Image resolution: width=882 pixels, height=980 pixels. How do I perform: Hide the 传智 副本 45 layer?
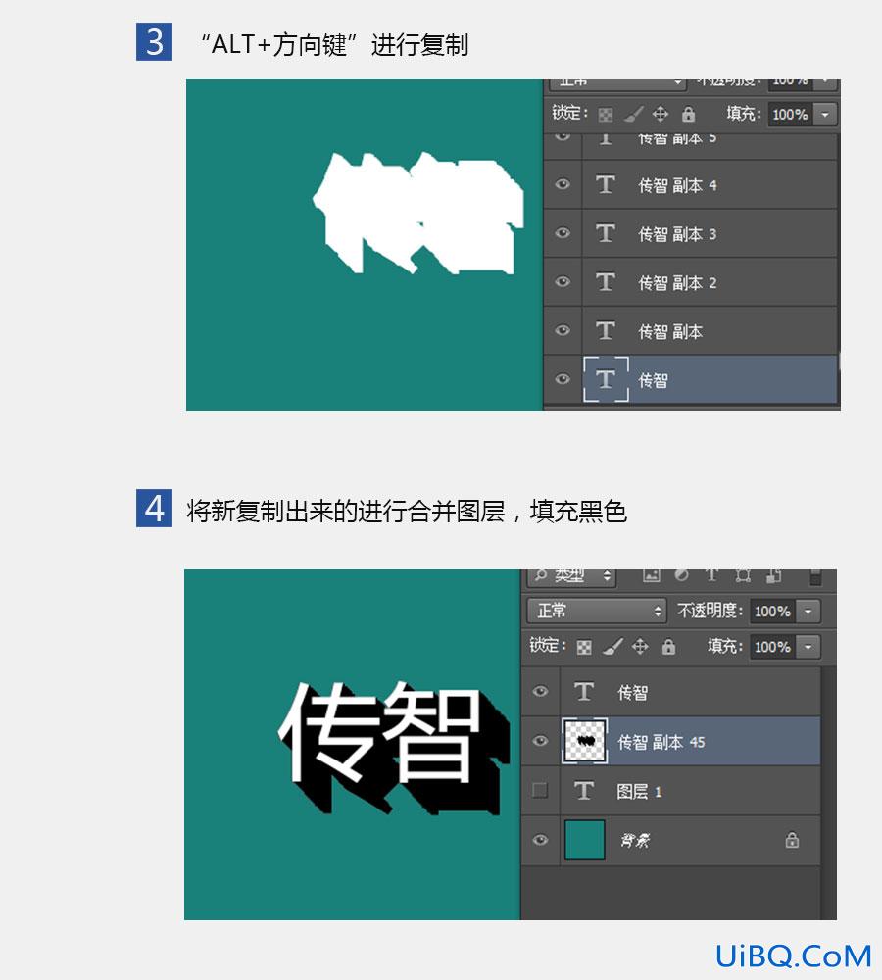click(541, 741)
